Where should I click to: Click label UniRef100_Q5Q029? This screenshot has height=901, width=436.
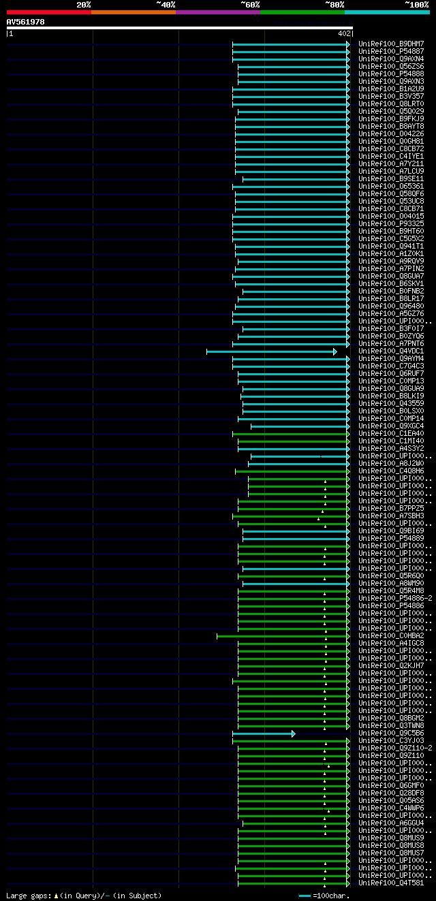point(391,111)
